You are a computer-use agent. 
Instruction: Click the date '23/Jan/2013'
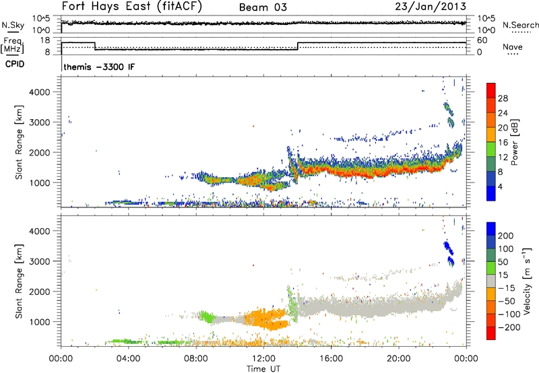(x=431, y=6)
